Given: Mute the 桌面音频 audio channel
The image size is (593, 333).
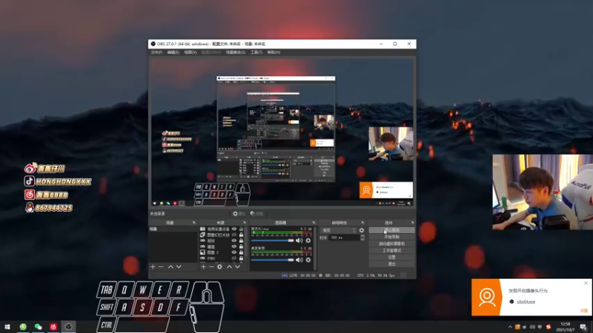Looking at the screenshot, I should 299,260.
